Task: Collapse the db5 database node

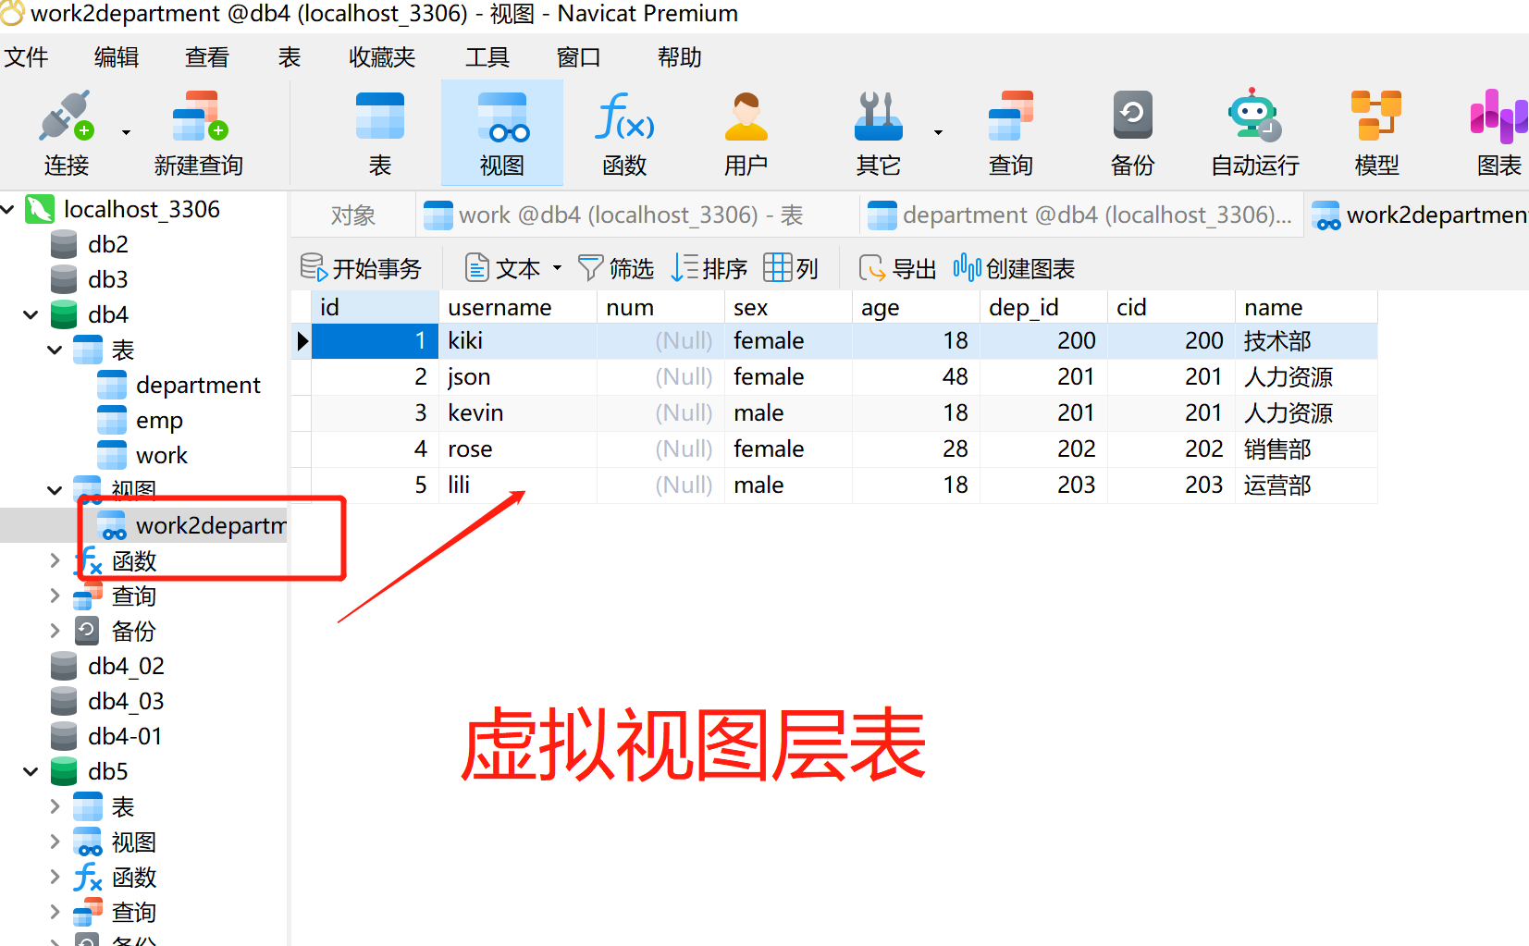Action: [x=31, y=771]
